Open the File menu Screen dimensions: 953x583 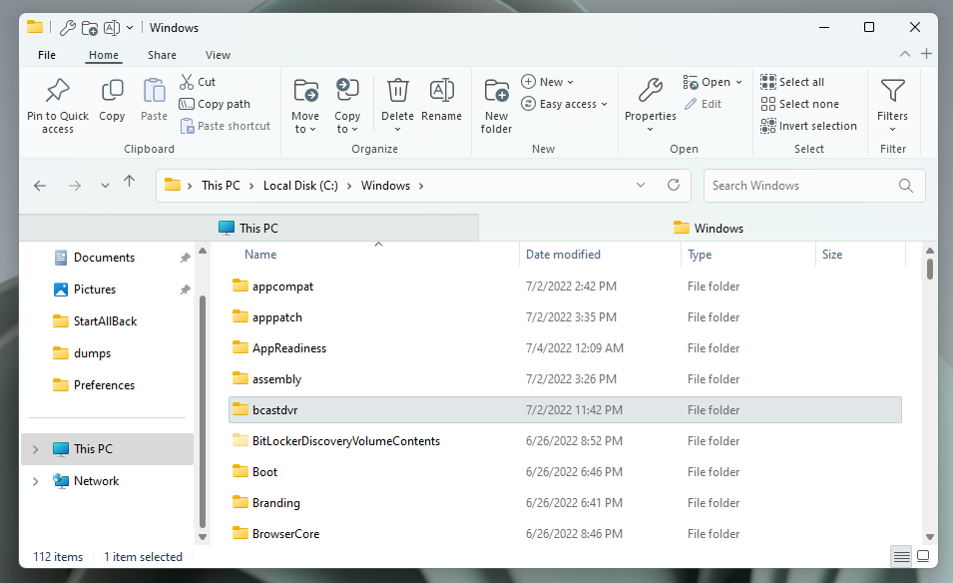tap(47, 55)
